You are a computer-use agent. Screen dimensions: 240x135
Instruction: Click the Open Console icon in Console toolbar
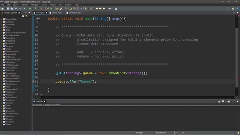228,101
